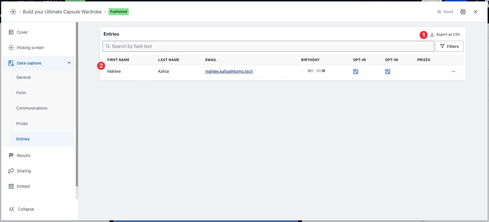Click the sidebar vertical scrollbar
Viewport: 489px width, 222px height.
[77, 104]
